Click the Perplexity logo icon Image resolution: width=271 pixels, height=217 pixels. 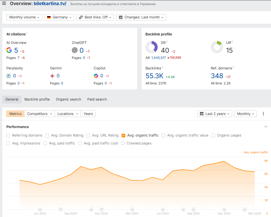click(9, 76)
